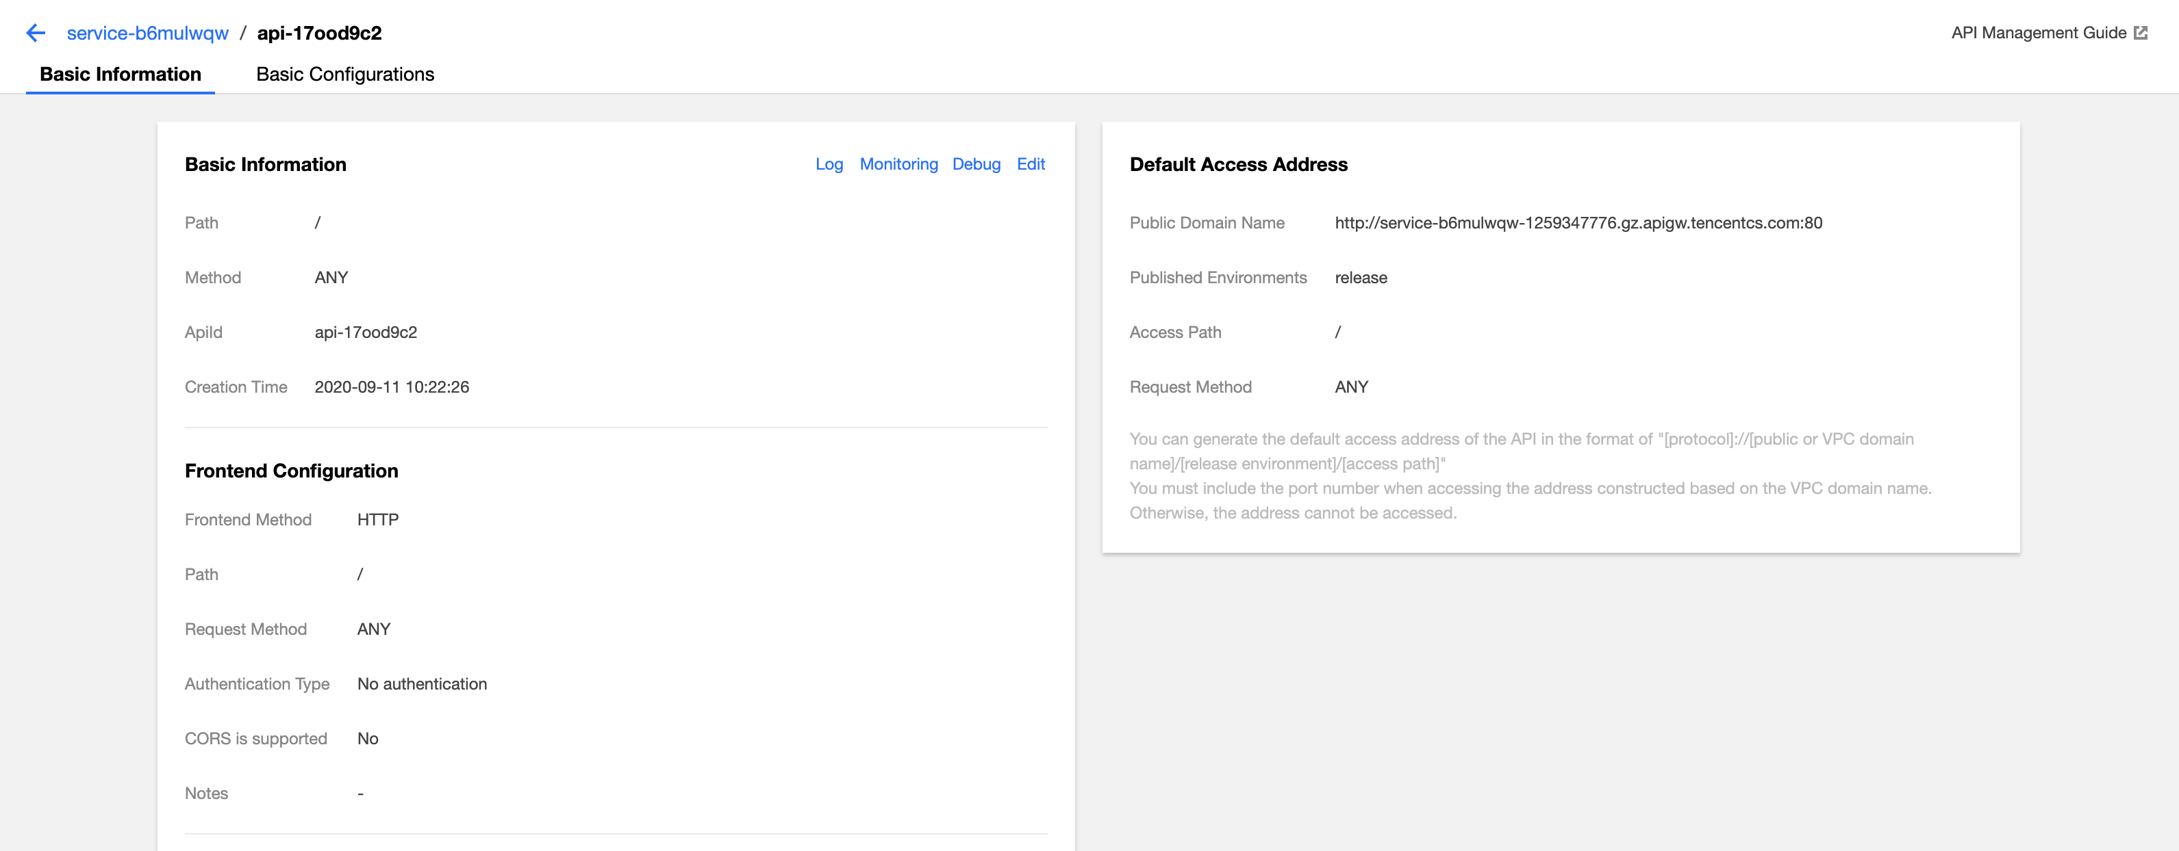
Task: Click the api-17ood9c2 breadcrumb title
Action: coord(319,33)
